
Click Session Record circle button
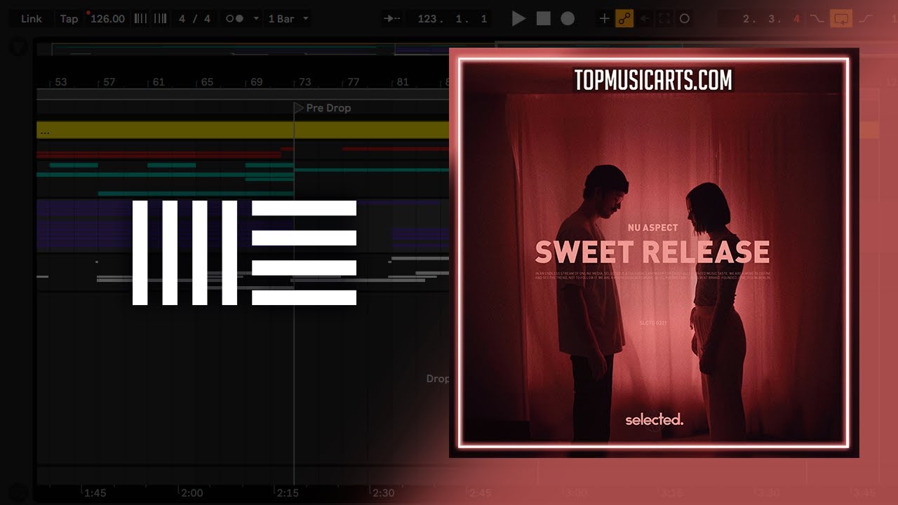(685, 19)
